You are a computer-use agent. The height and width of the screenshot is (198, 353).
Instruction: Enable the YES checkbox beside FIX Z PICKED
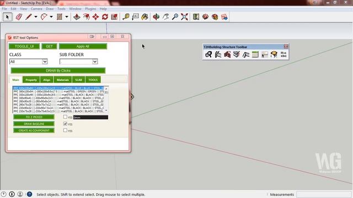[x=65, y=117]
